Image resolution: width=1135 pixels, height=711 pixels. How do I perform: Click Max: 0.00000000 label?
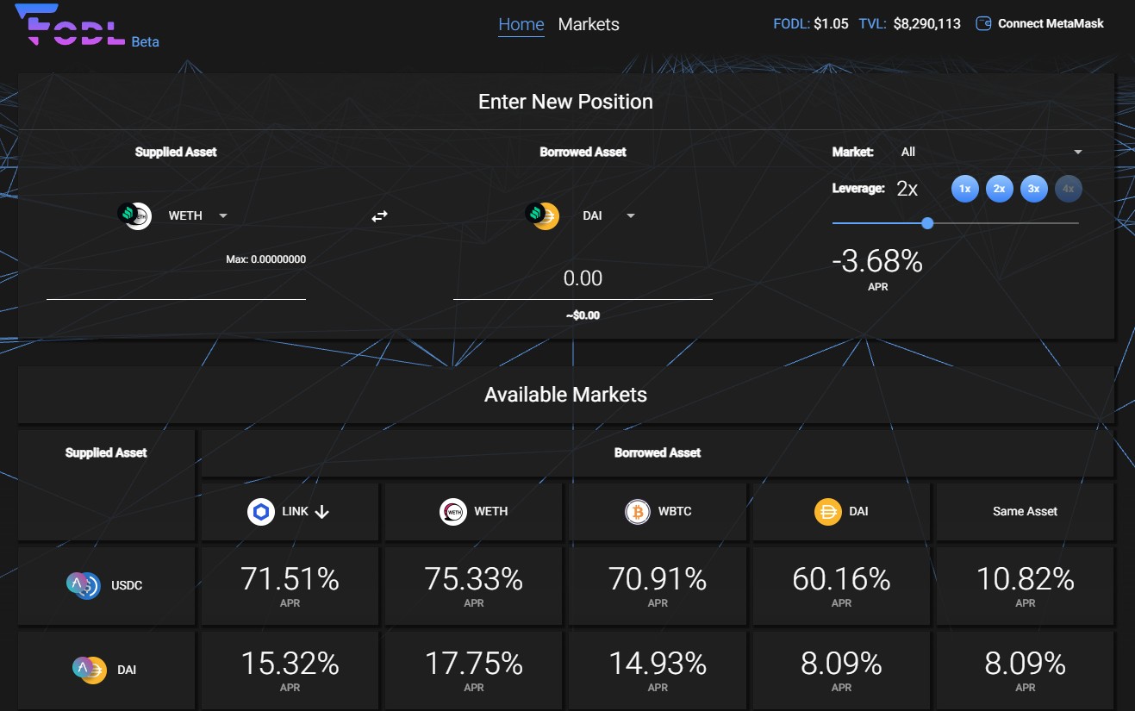point(265,259)
